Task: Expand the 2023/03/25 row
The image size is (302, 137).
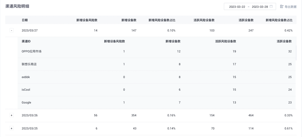Action: pos(11,128)
